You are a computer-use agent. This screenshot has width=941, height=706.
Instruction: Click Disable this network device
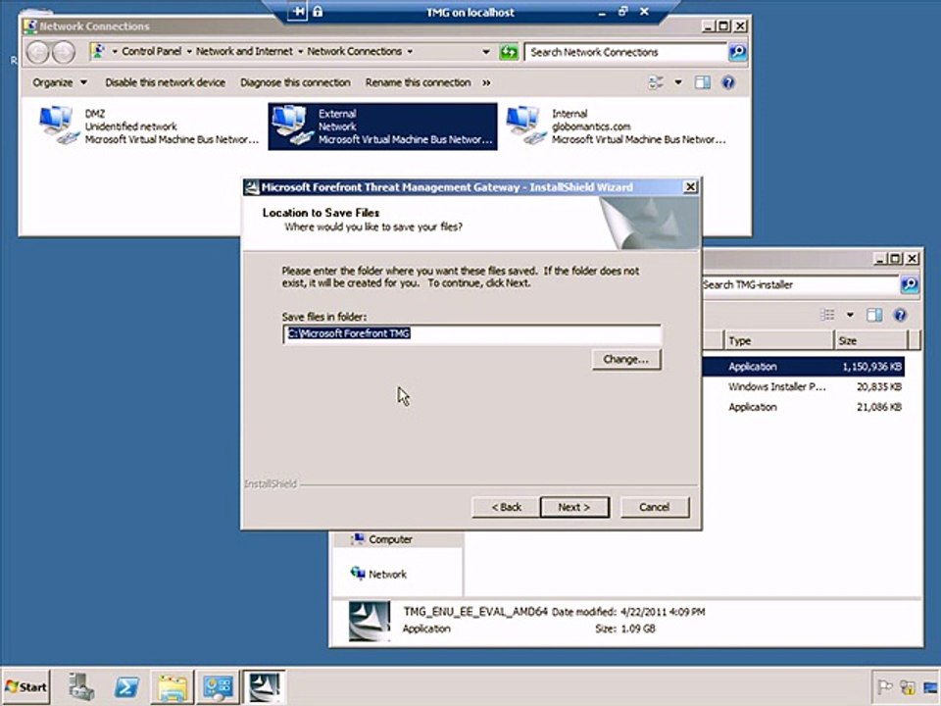(165, 82)
